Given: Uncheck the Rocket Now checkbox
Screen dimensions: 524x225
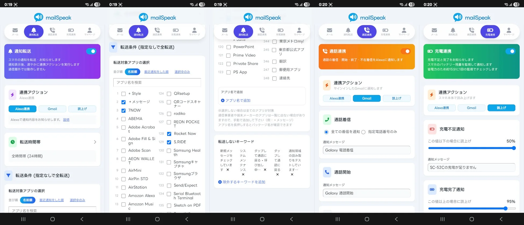Looking at the screenshot, I should point(169,134).
